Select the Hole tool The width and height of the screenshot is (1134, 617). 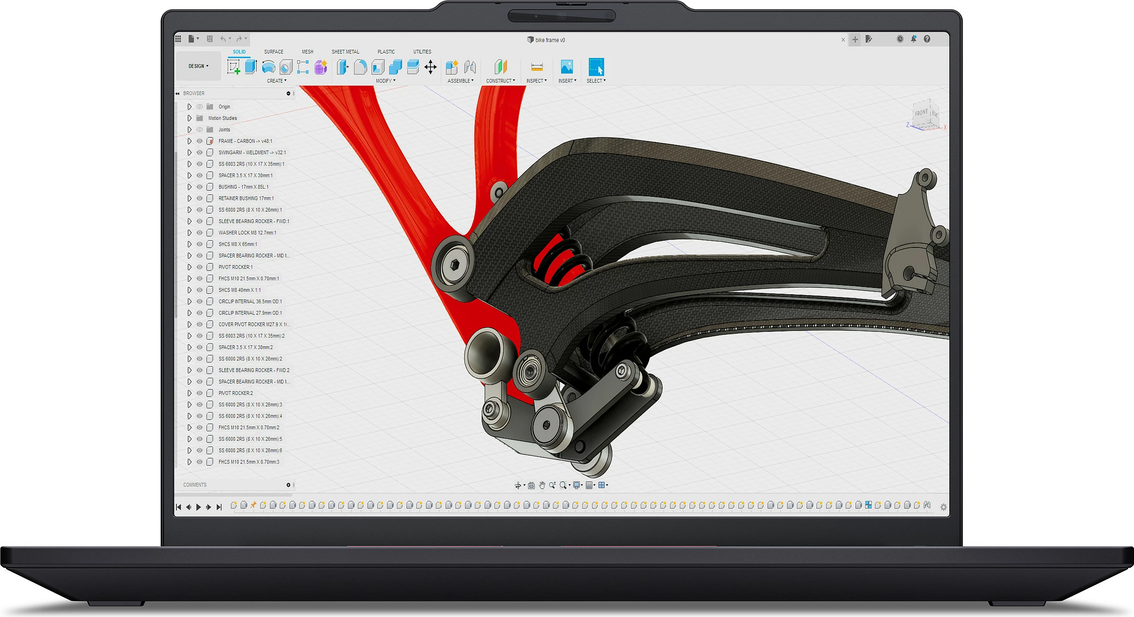click(286, 67)
